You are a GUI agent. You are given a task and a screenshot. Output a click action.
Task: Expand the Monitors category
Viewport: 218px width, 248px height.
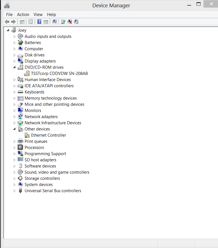14,111
